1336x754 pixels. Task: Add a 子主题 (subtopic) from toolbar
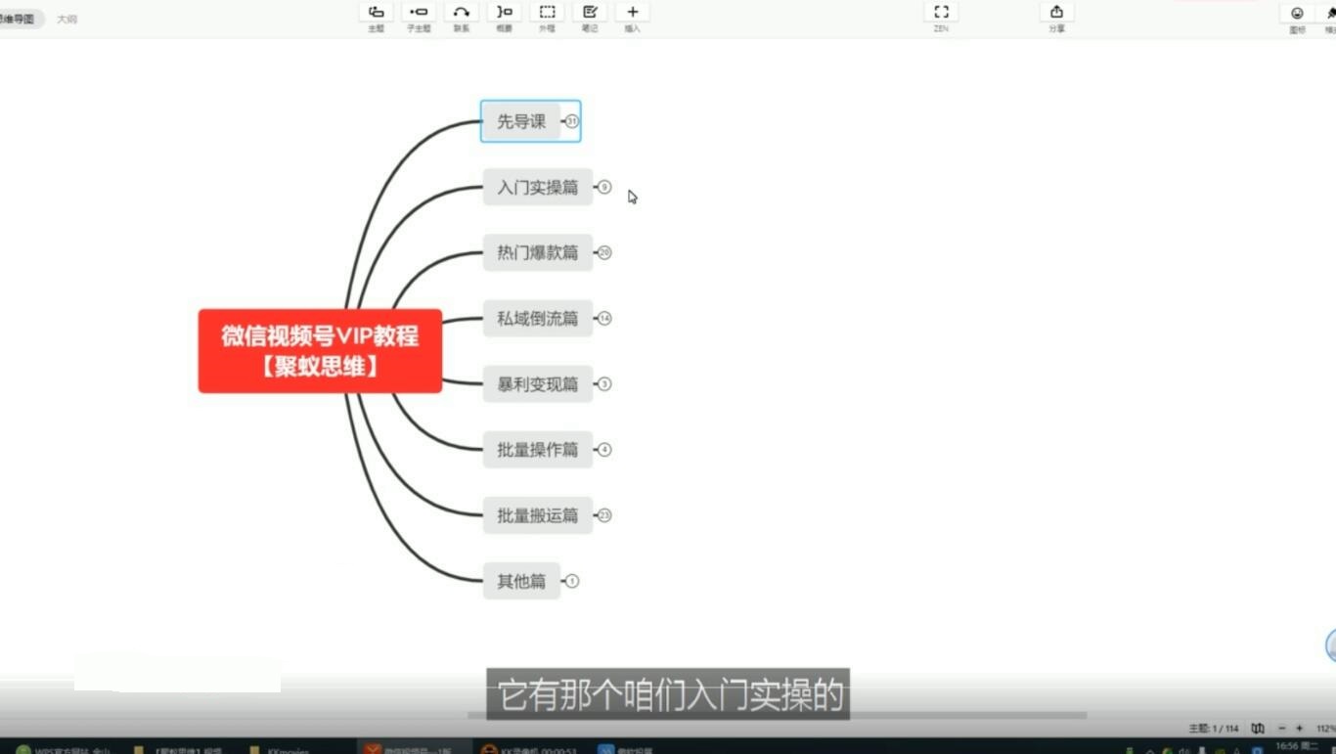click(419, 13)
